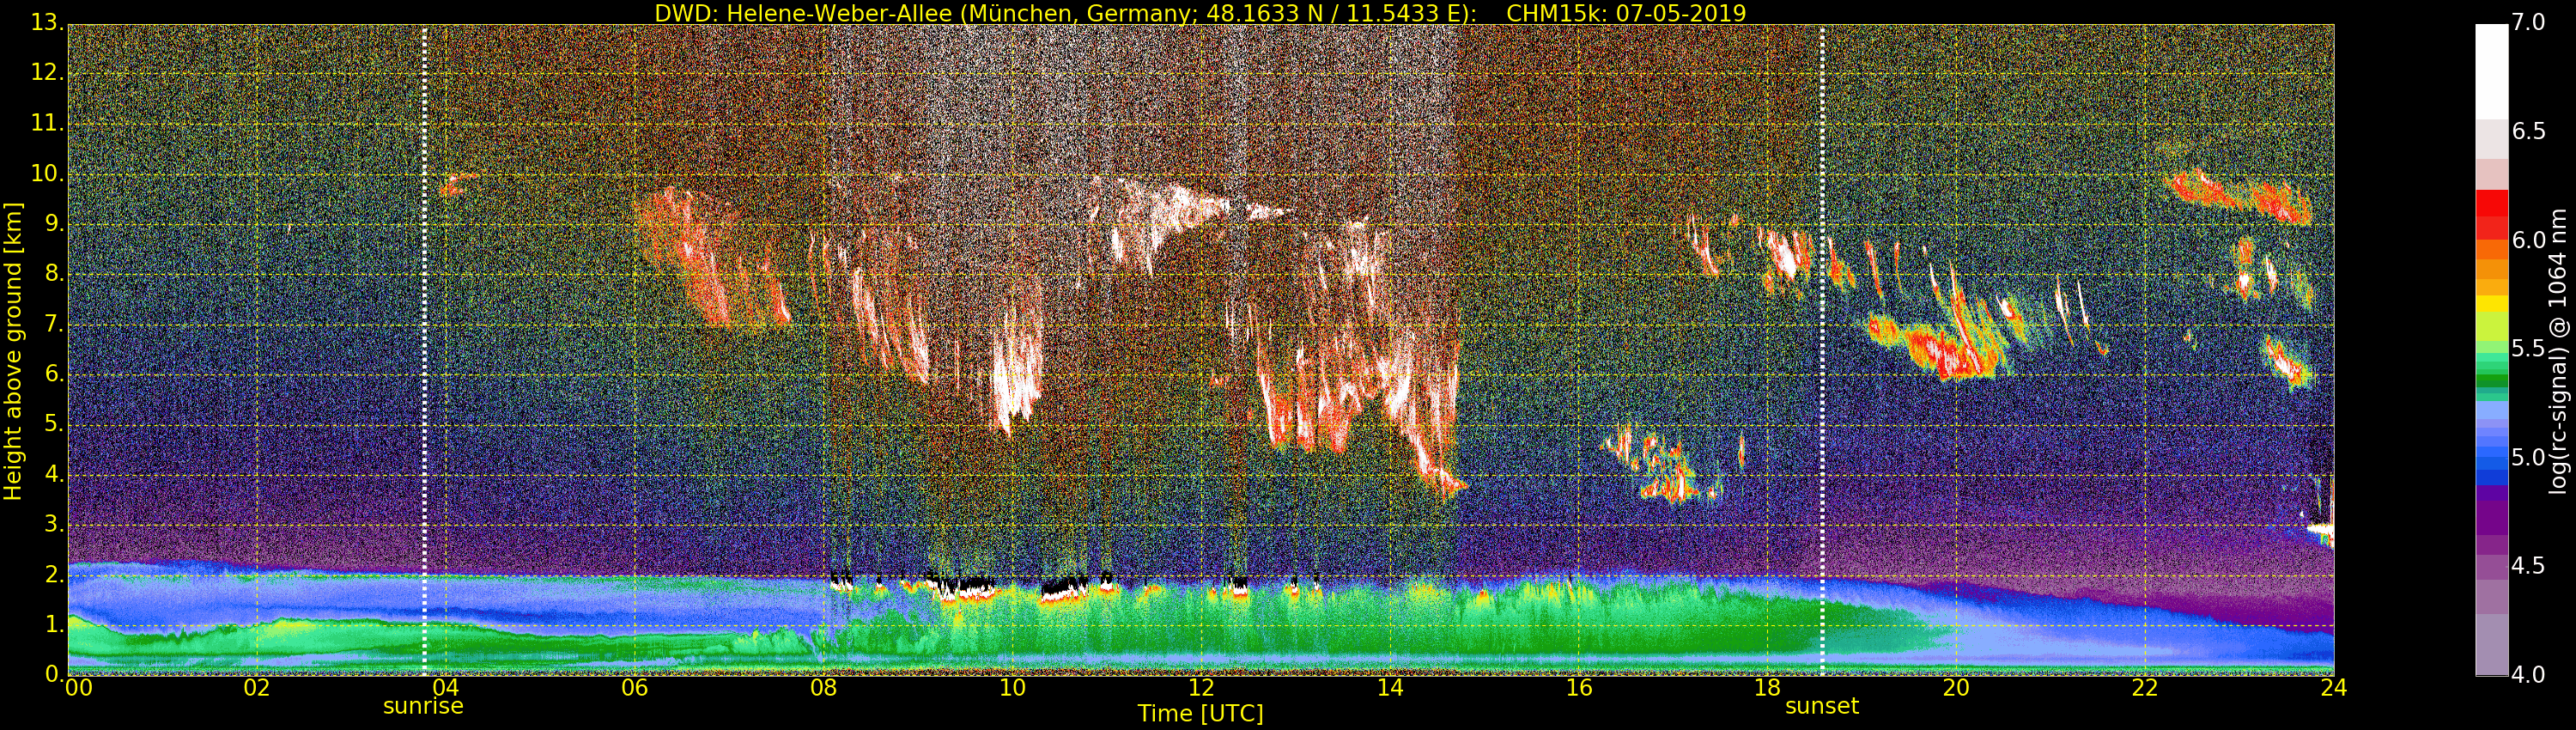Click the 13 km height tick label
The image size is (2576, 730).
pos(46,23)
